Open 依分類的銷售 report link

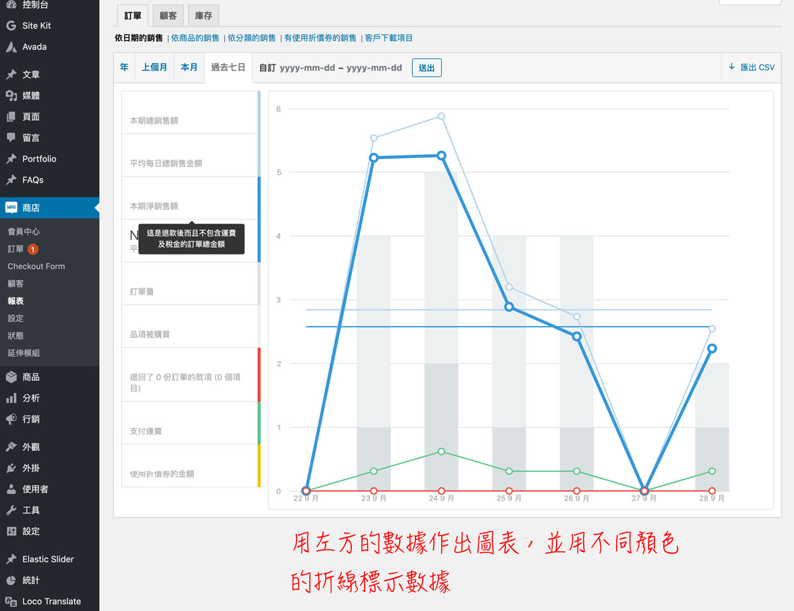click(x=252, y=38)
